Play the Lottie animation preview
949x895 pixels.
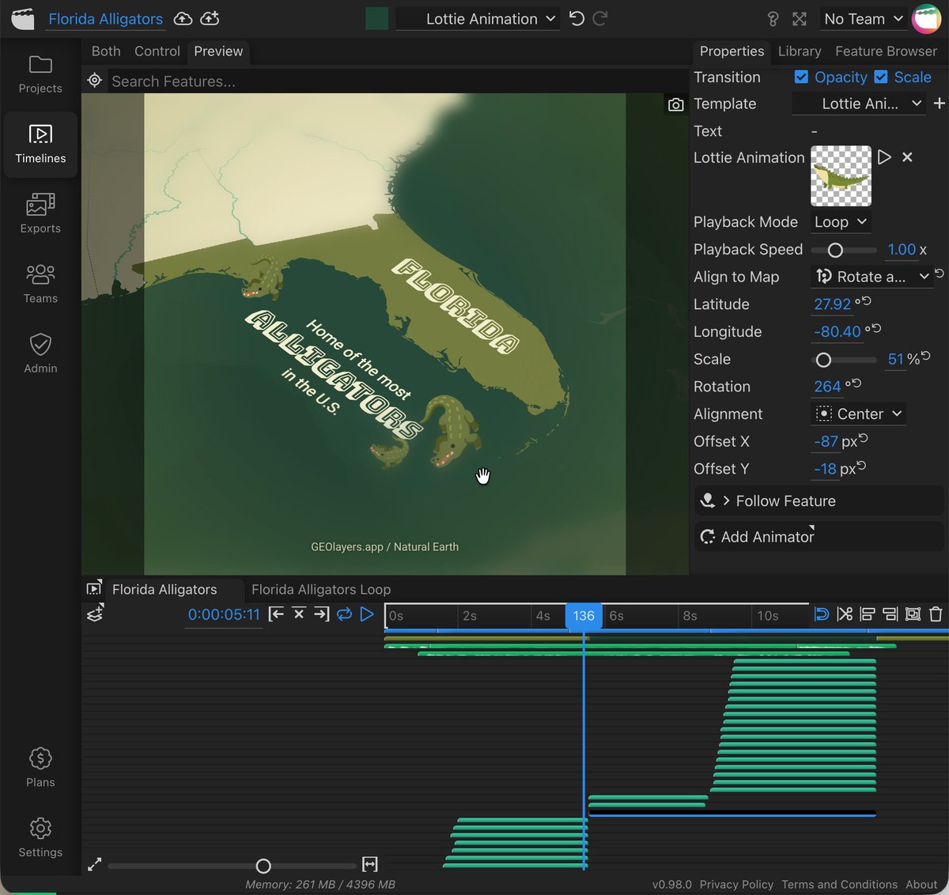tap(884, 157)
